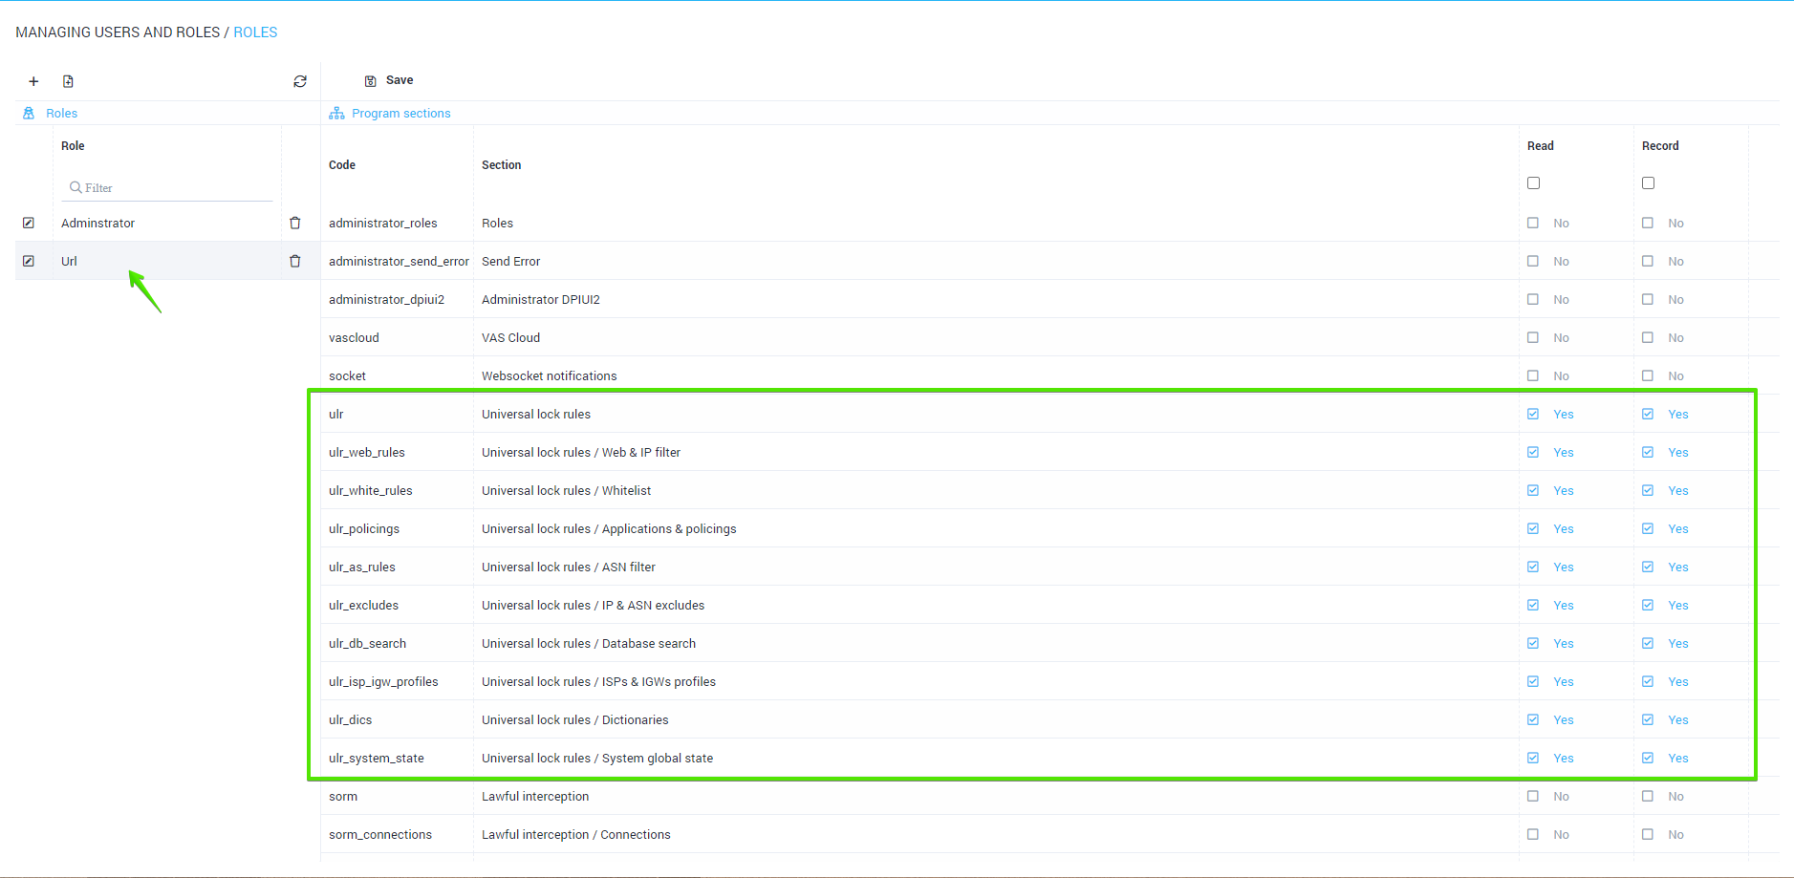Refresh the roles list

(x=300, y=81)
